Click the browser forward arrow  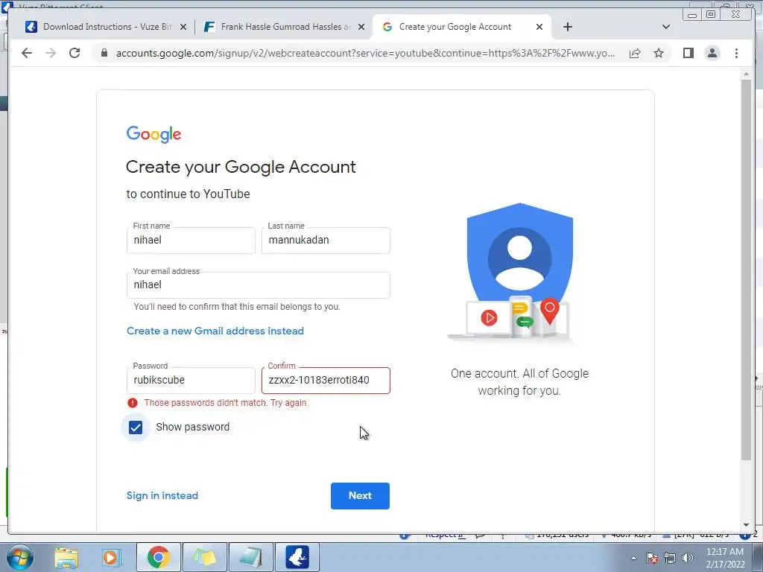[51, 53]
